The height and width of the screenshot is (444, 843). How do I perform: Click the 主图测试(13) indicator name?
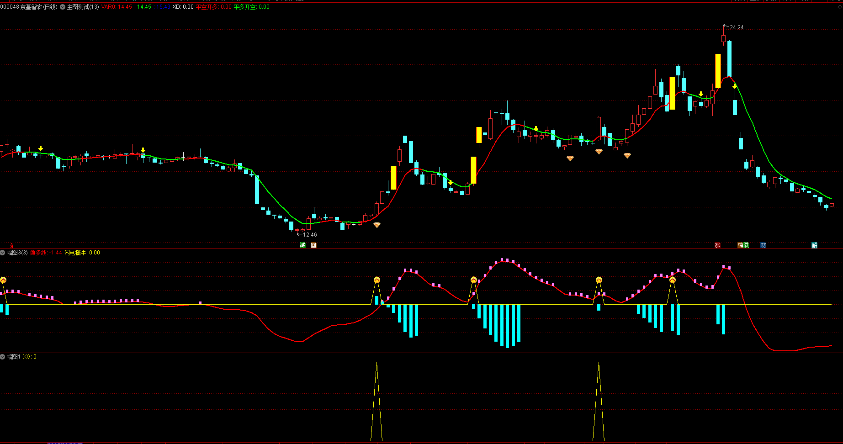click(83, 7)
